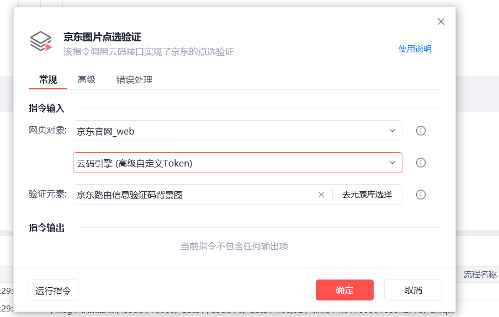Confirm with the red 确定 button

[344, 290]
